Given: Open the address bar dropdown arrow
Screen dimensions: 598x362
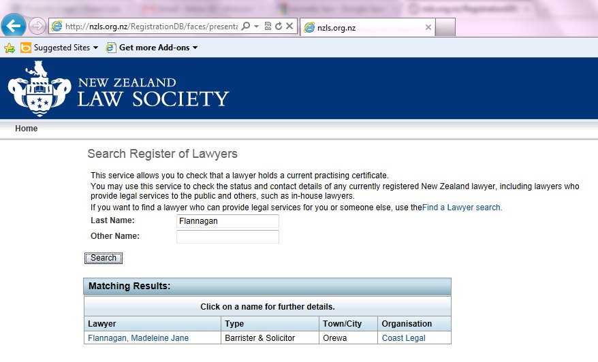Looking at the screenshot, I should [x=256, y=27].
